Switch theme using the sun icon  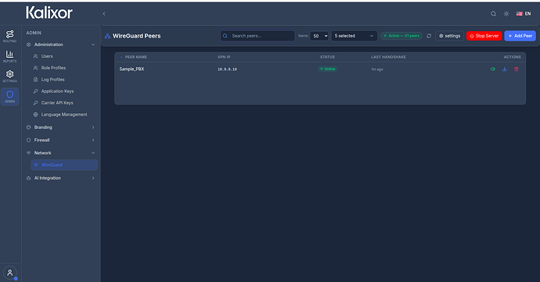[x=506, y=14]
